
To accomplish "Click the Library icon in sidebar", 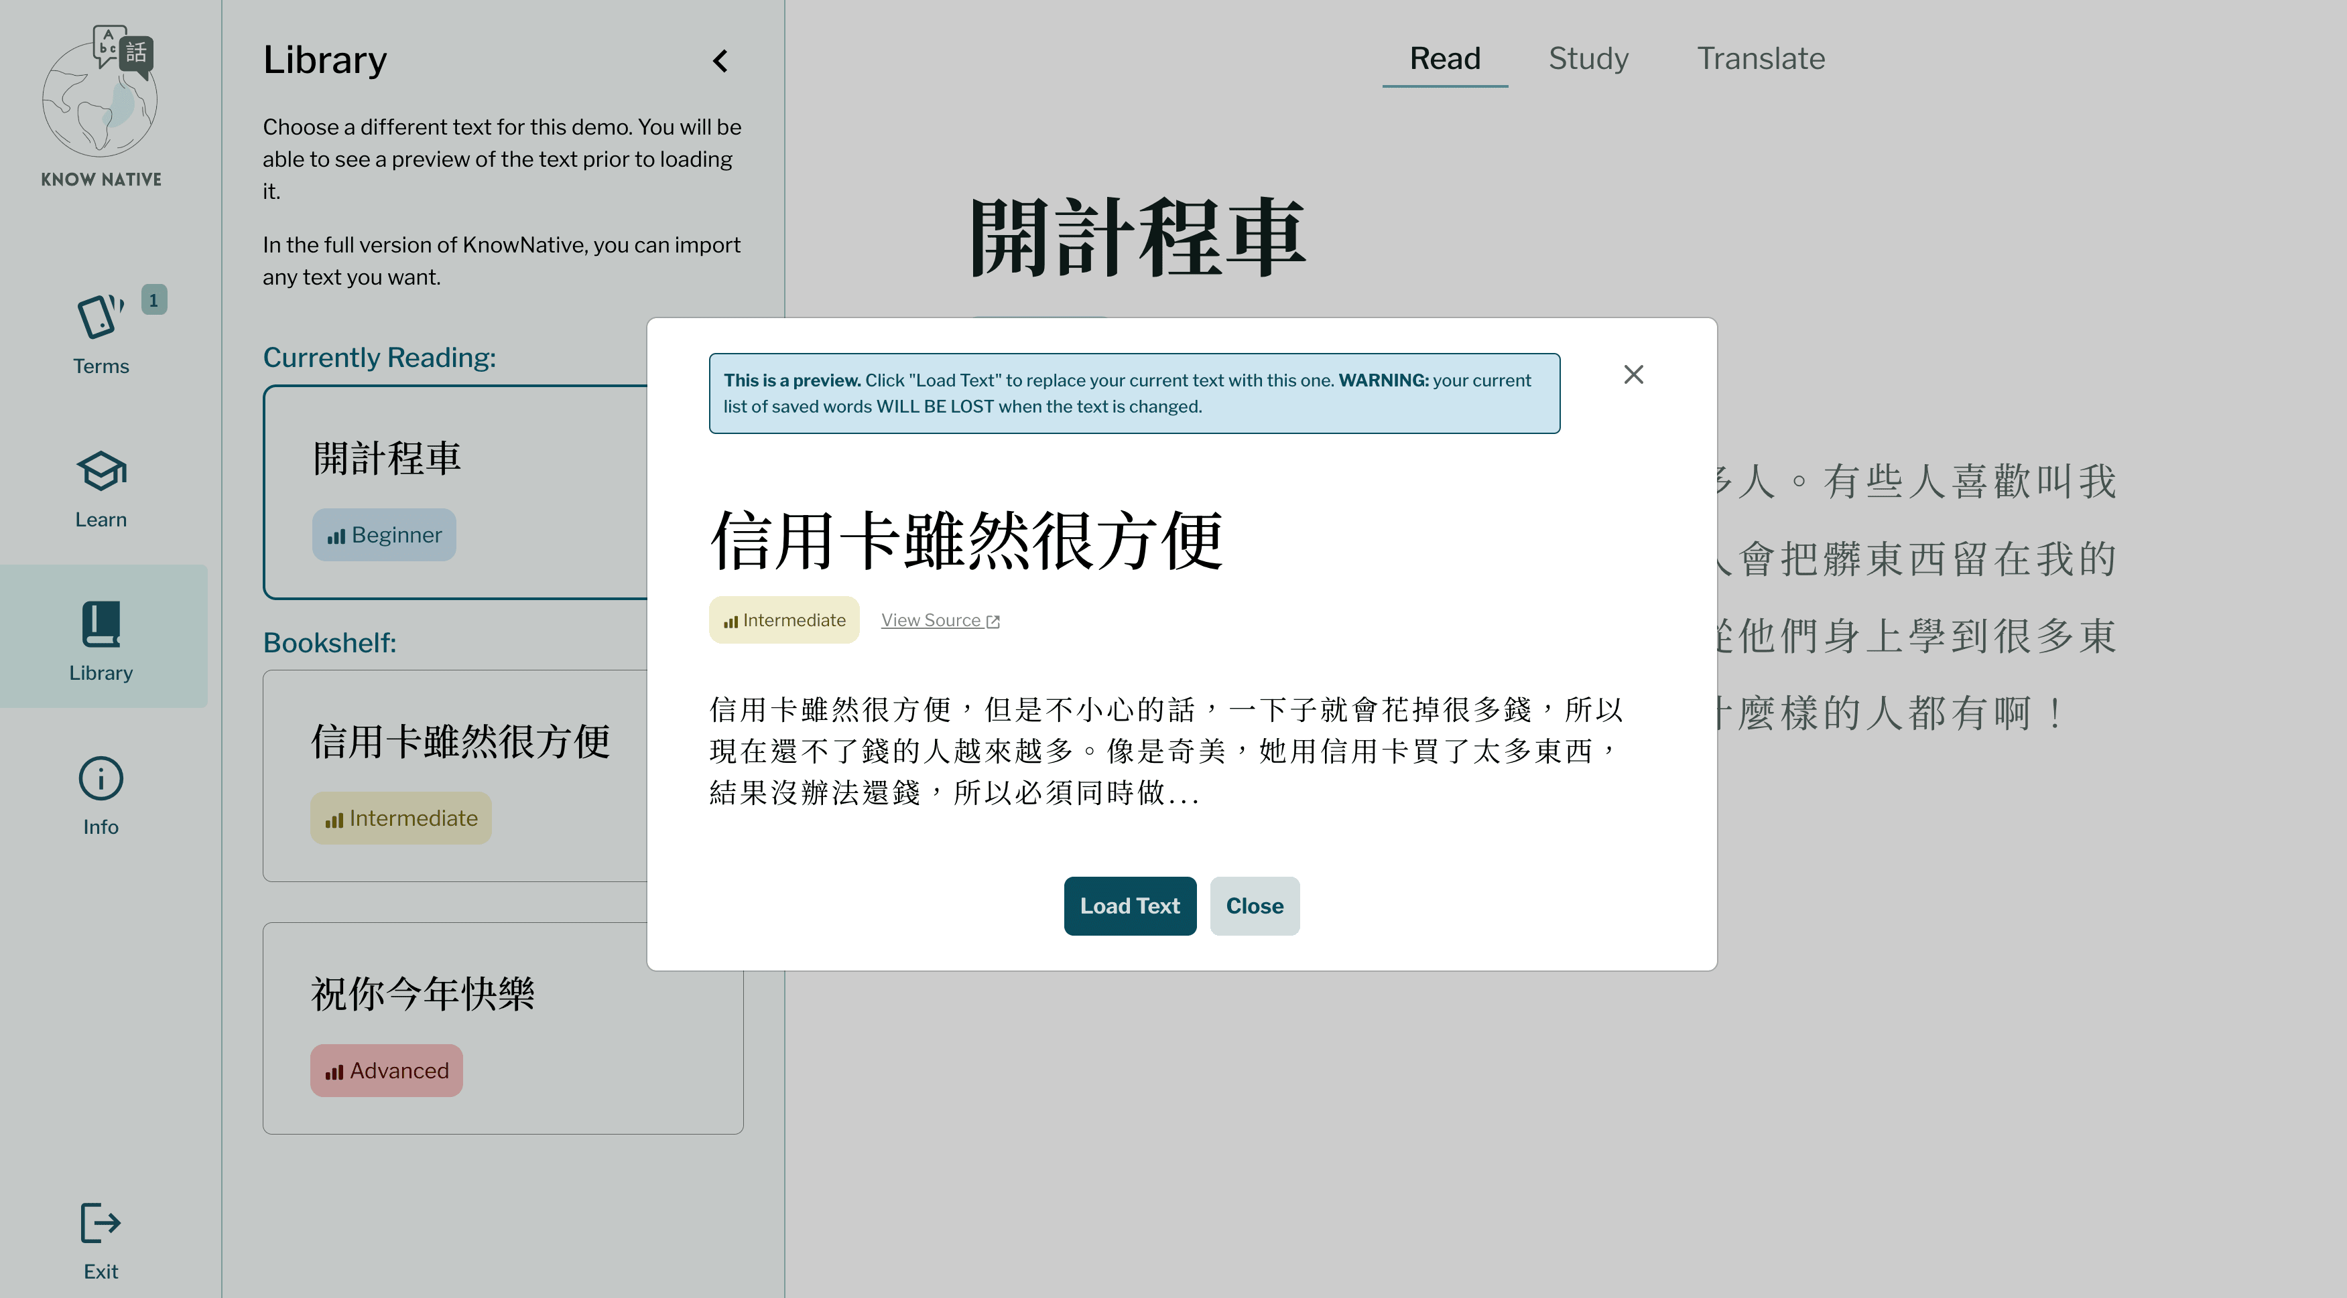I will [101, 624].
